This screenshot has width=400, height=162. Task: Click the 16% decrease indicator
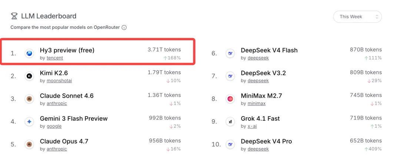(173, 149)
